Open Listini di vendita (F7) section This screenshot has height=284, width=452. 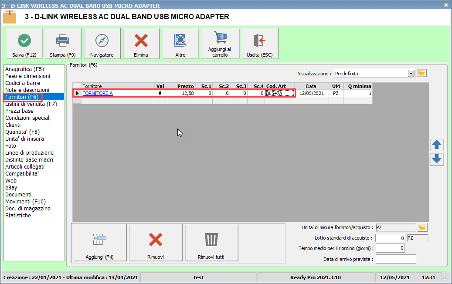coord(31,104)
